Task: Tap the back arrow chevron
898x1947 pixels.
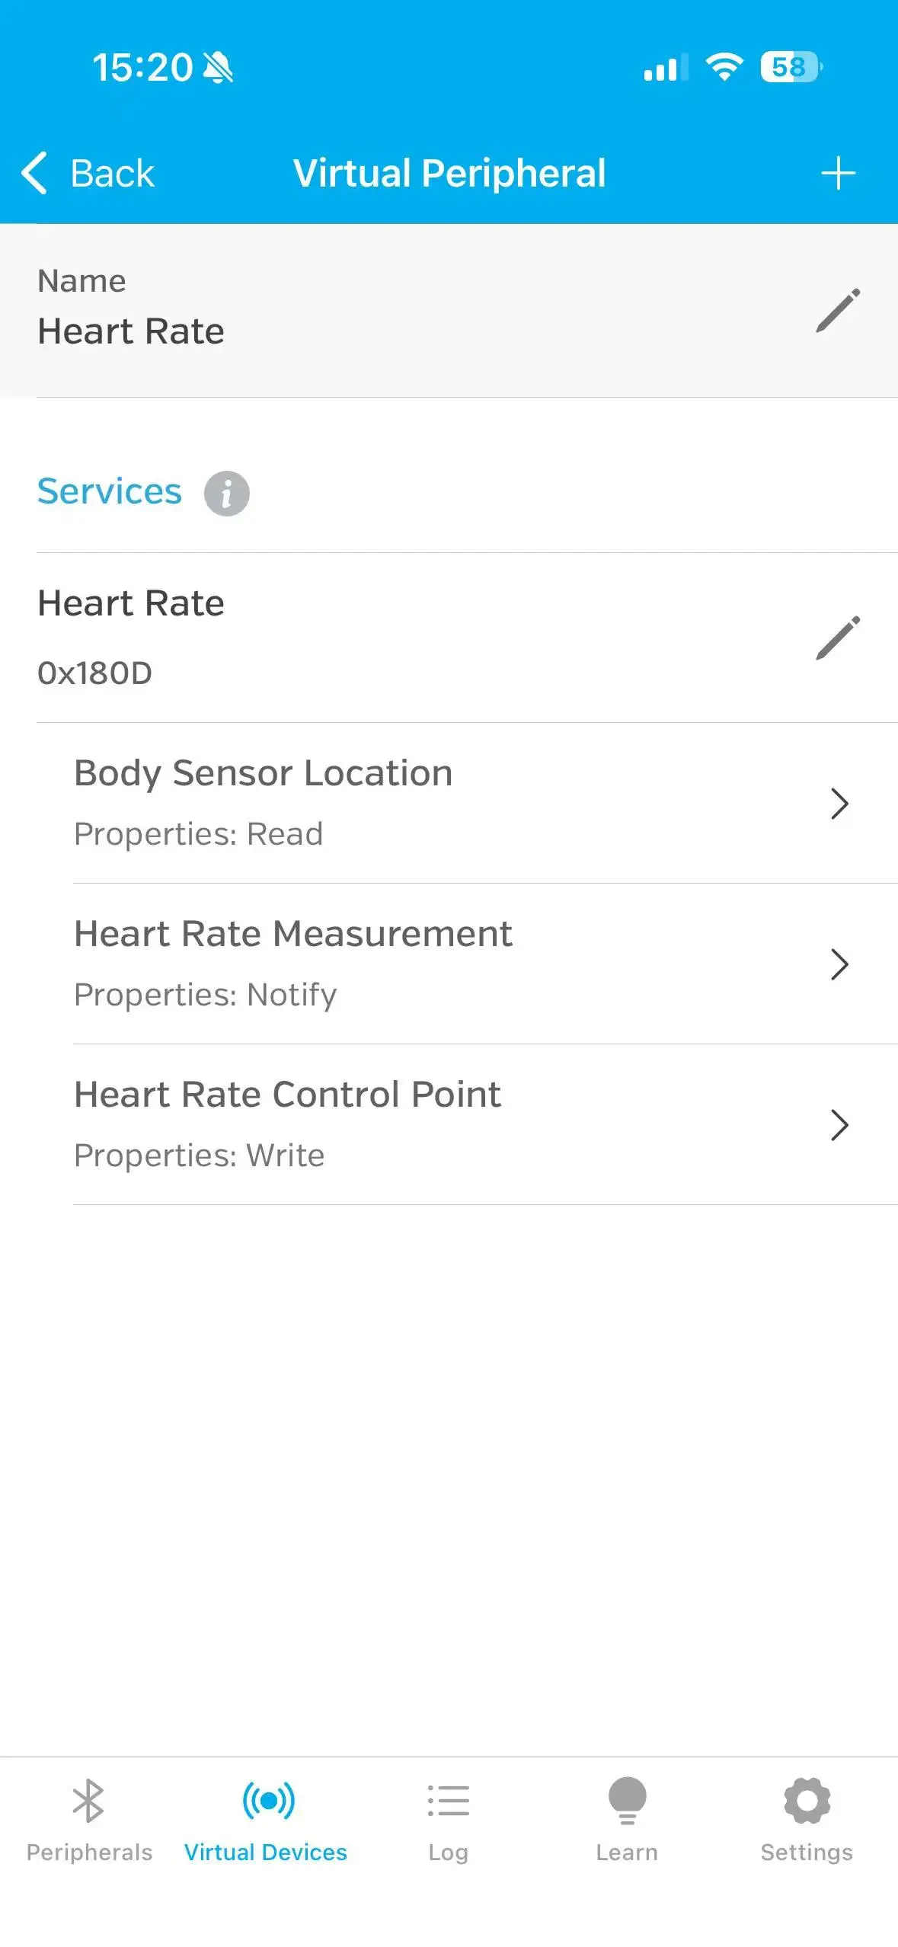Action: [34, 173]
